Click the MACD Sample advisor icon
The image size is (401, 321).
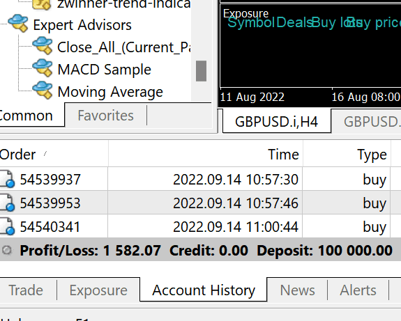[x=43, y=68]
